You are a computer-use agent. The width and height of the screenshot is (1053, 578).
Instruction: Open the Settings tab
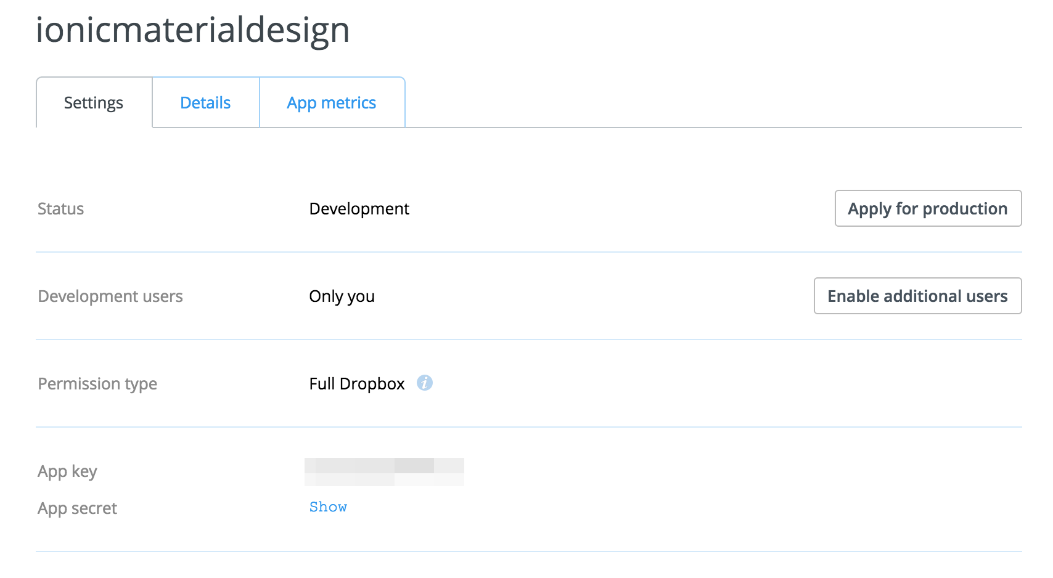[94, 103]
